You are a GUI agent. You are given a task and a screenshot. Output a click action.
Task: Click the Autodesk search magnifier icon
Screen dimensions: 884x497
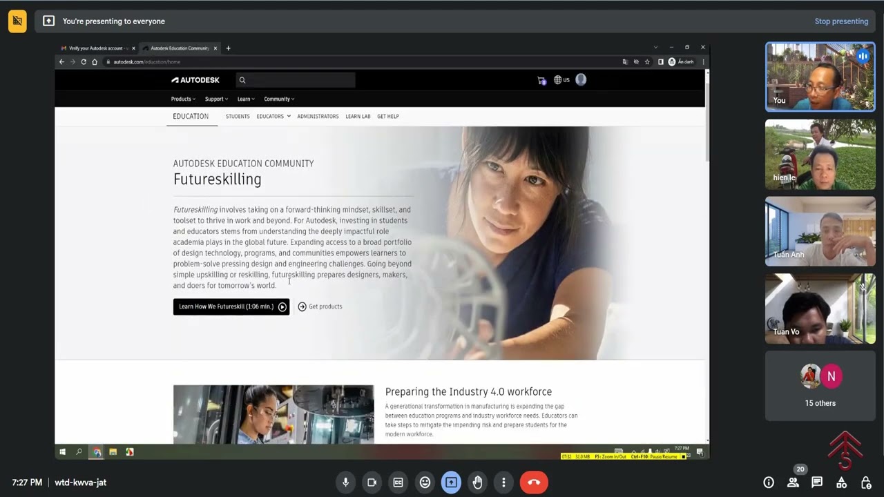(242, 80)
